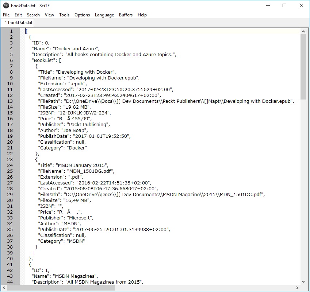Screen dimensions: 310x292
Task: Open the Options menu
Action: point(82,15)
